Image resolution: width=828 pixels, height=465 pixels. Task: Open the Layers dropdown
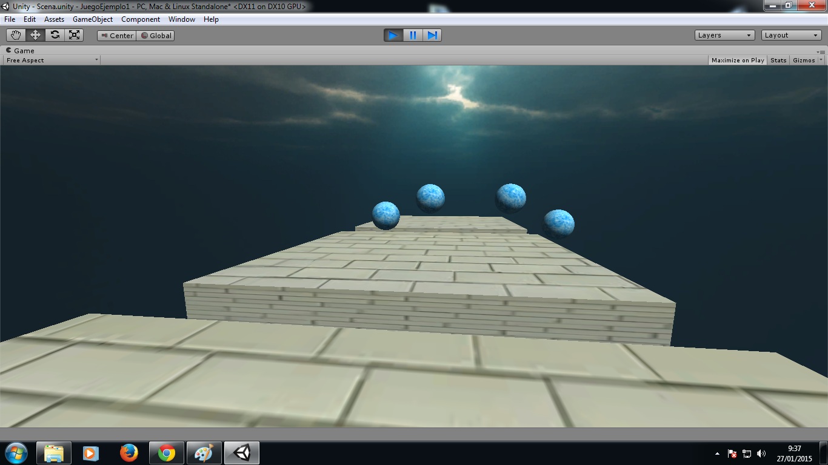coord(724,35)
